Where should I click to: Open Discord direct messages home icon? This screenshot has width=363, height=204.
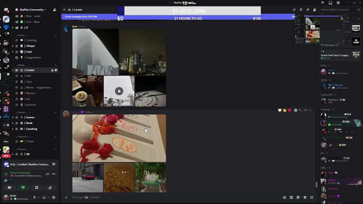pyautogui.click(x=6, y=10)
